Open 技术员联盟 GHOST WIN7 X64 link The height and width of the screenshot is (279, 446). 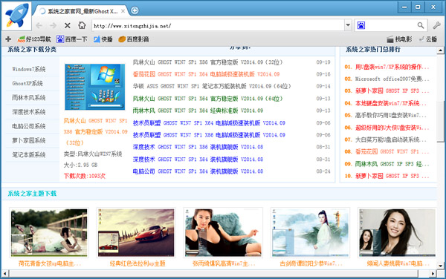209,123
